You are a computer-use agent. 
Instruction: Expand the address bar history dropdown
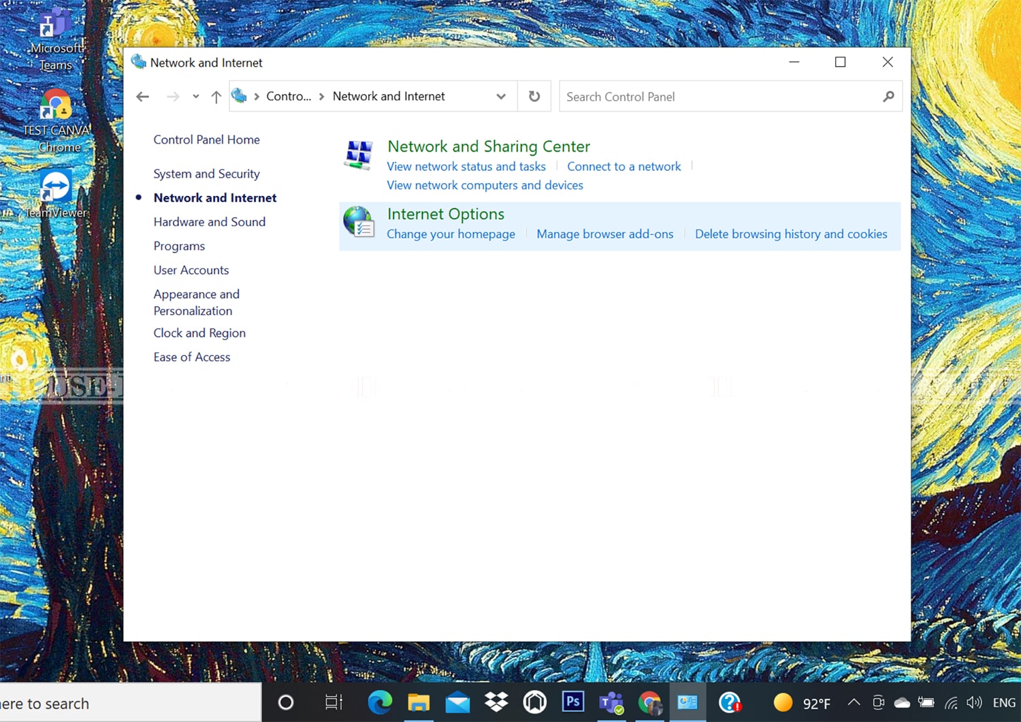point(501,97)
